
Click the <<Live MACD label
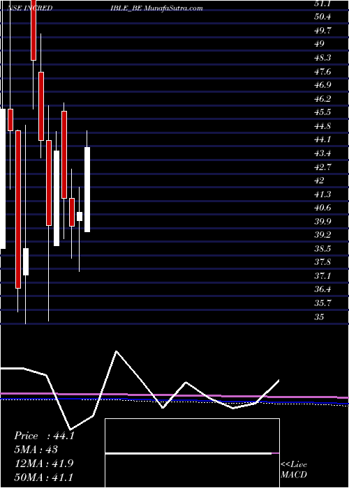click(294, 470)
